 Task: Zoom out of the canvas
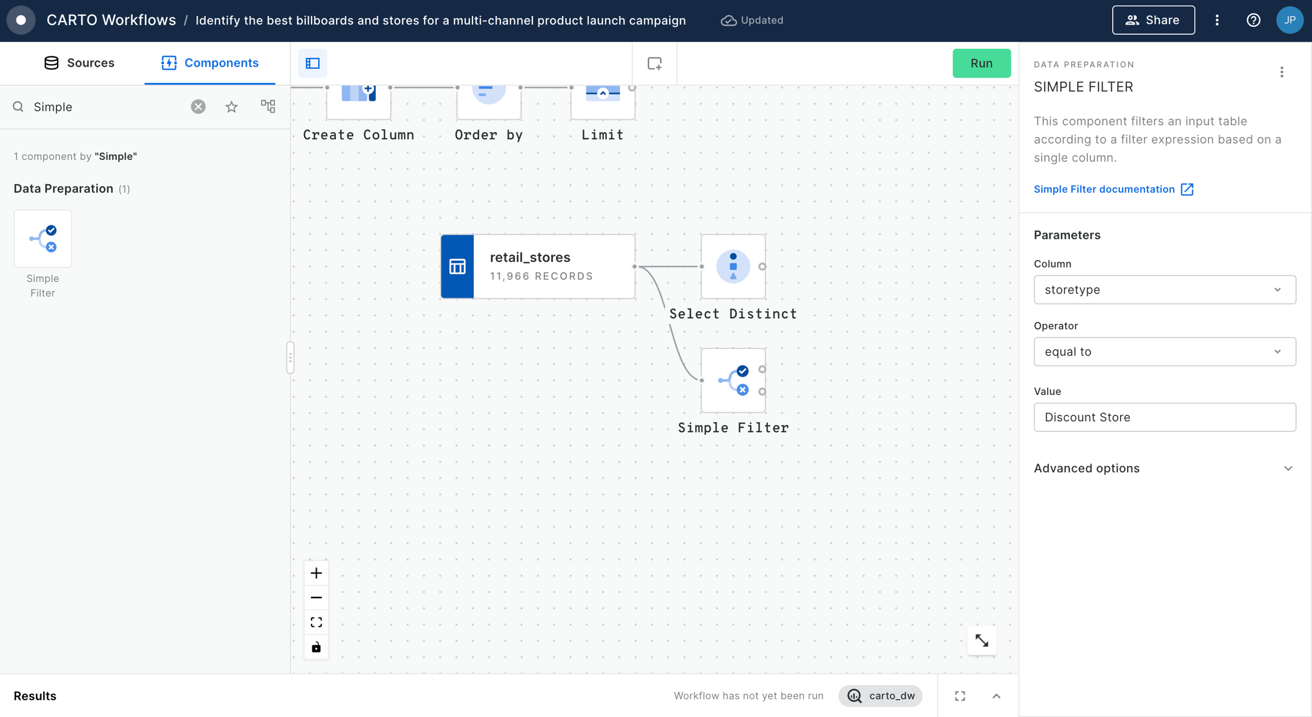[x=316, y=597]
